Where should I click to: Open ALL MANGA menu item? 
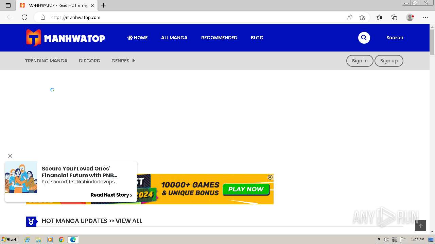click(x=174, y=38)
